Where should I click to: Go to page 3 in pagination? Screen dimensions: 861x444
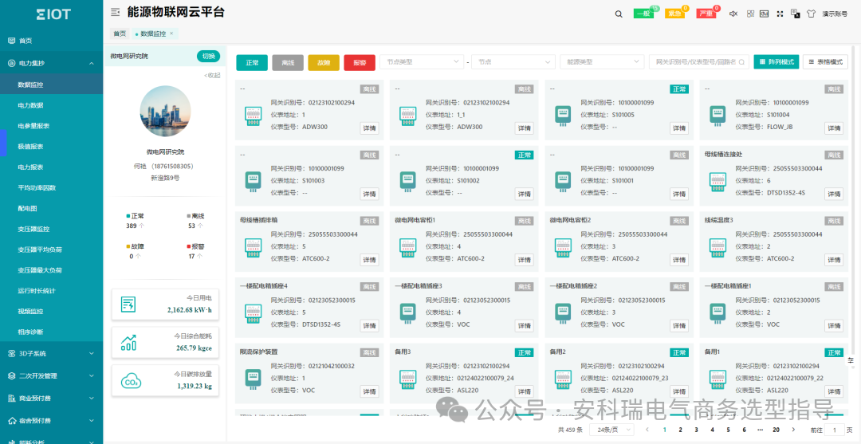[696, 430]
